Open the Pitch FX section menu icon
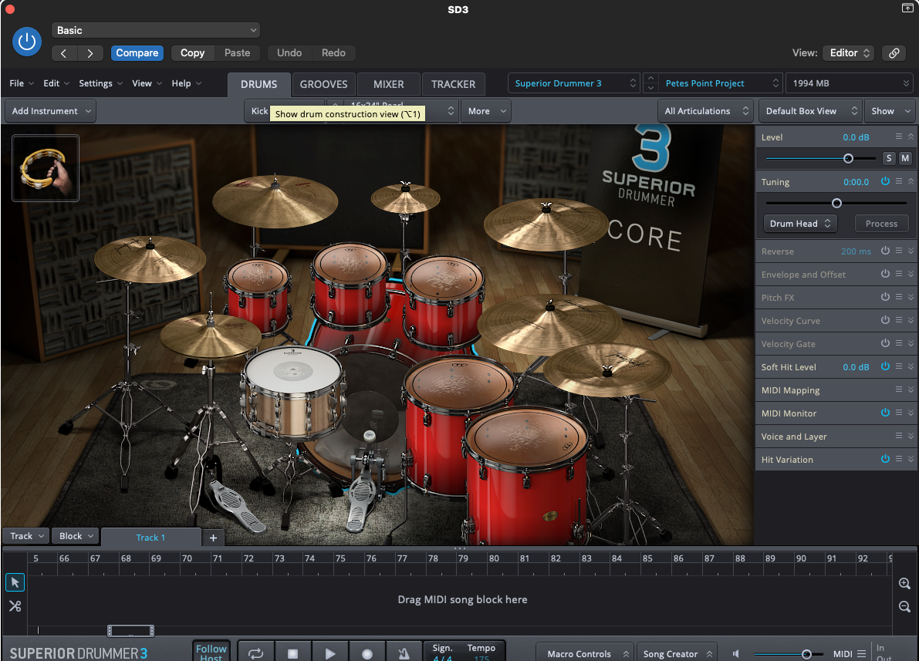919x661 pixels. point(898,297)
